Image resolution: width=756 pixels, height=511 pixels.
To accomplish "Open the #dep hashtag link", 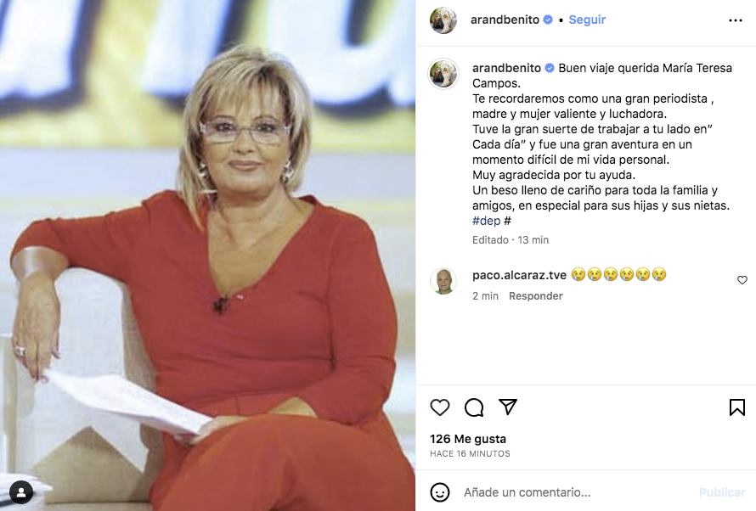I will (x=486, y=221).
